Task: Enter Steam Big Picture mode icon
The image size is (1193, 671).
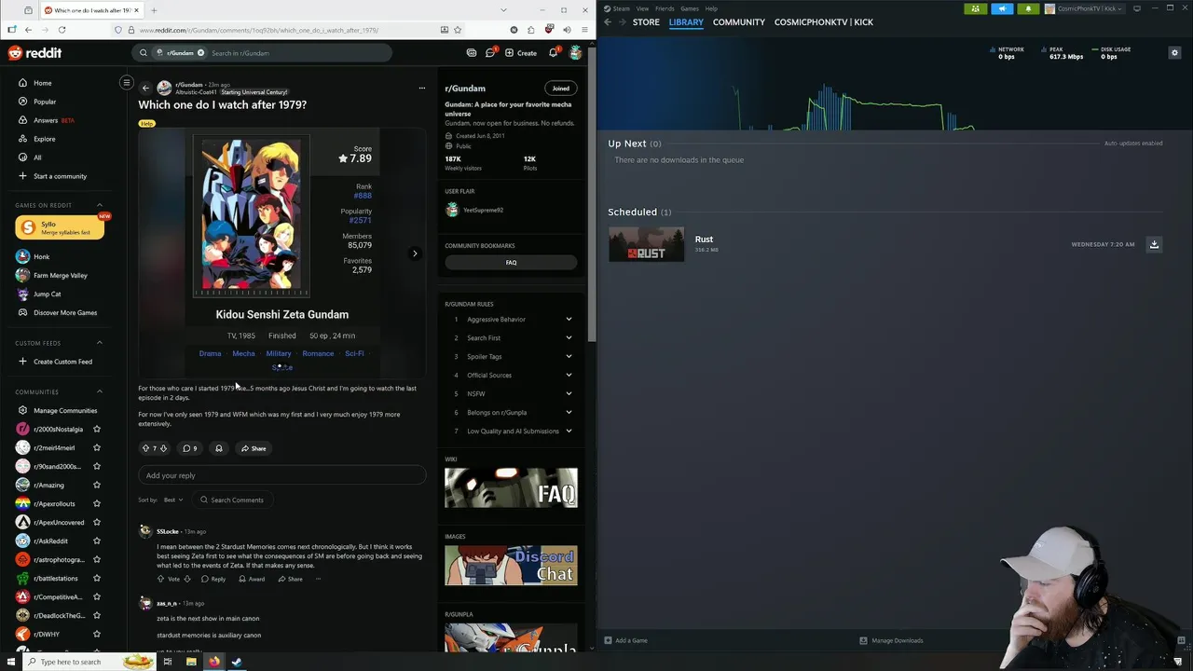Action: 1137,8
